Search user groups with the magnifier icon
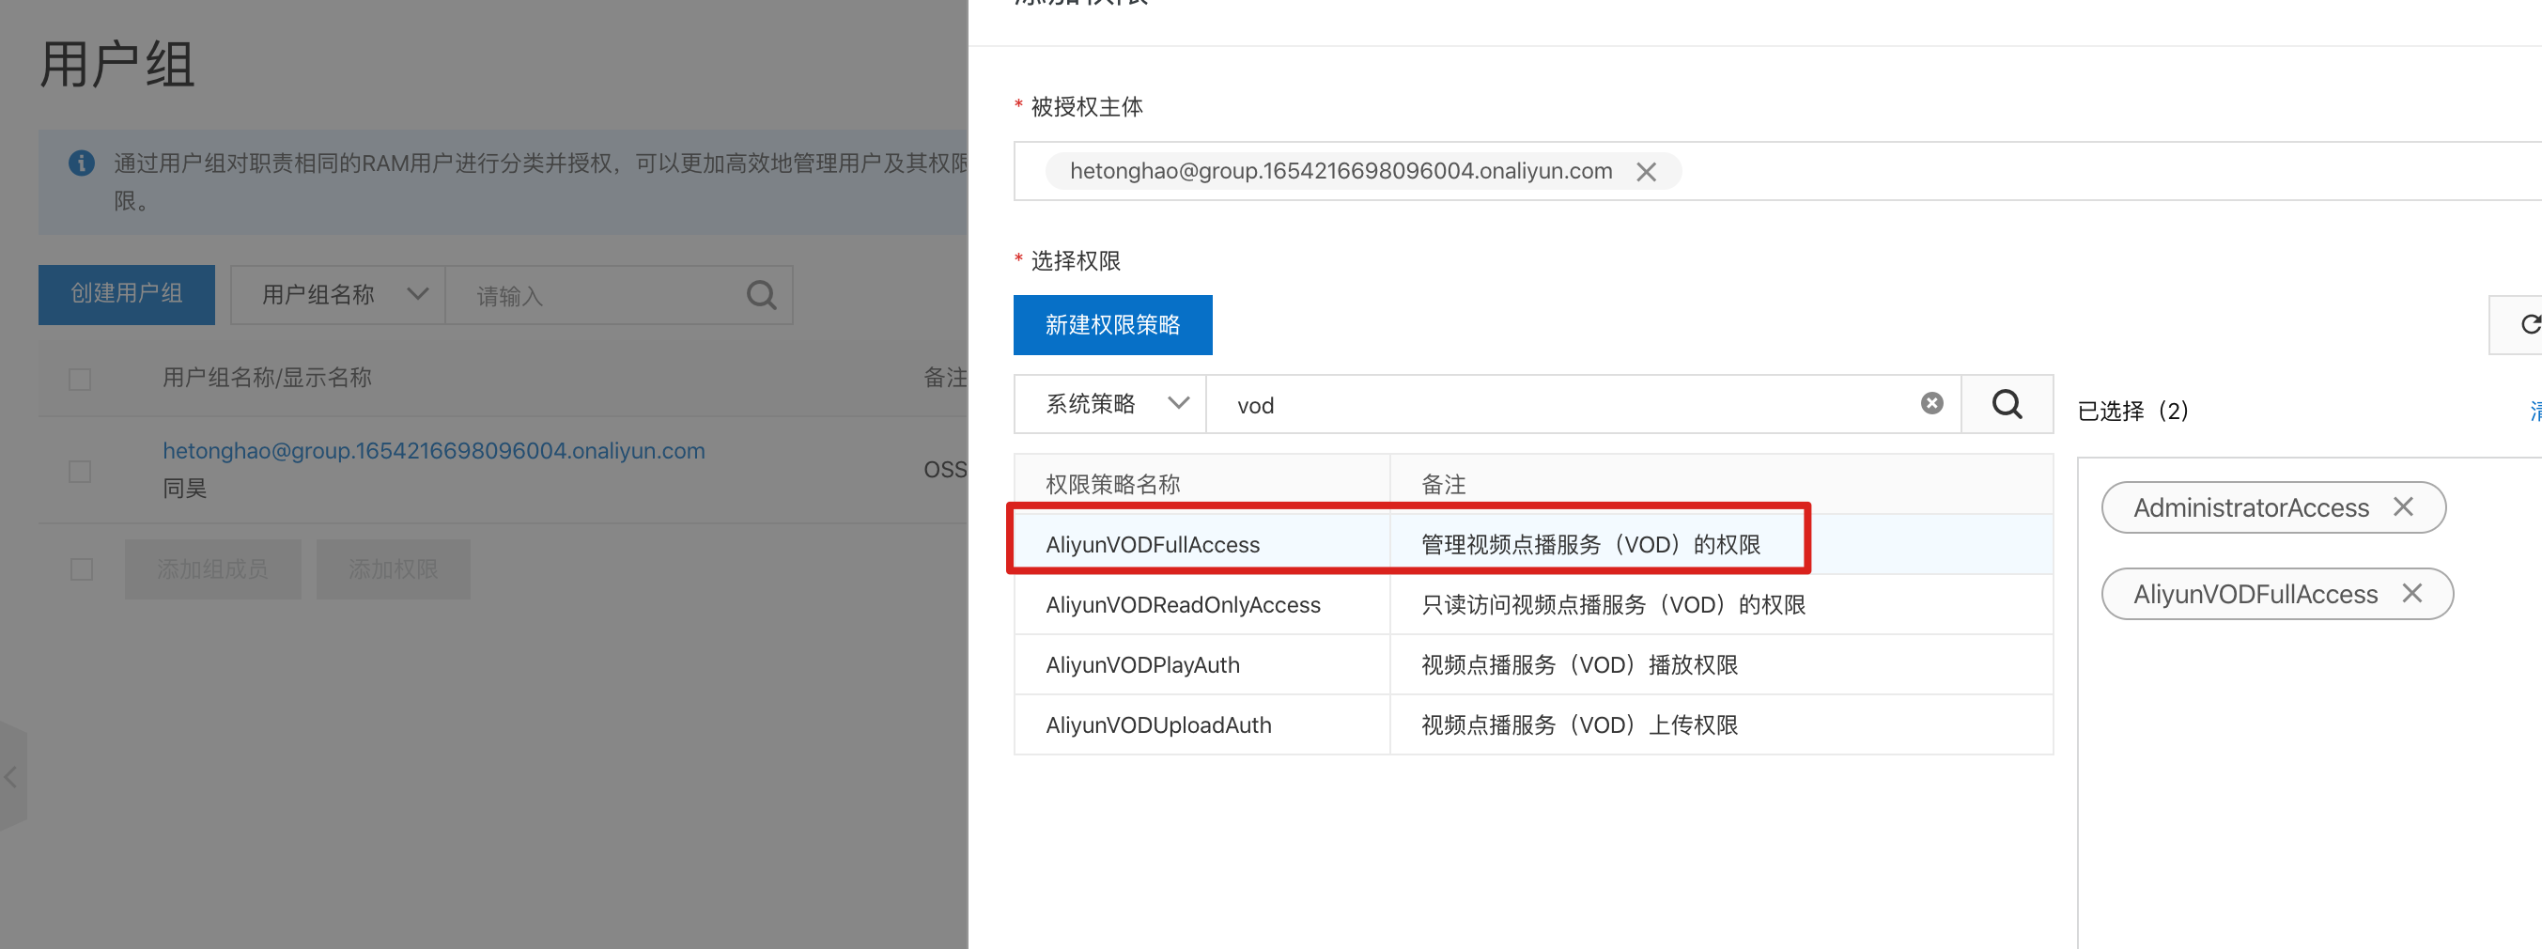 coord(761,294)
